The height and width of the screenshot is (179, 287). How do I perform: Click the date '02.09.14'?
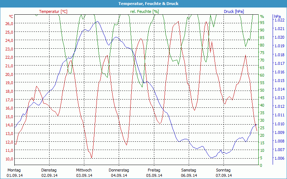(x=50, y=175)
